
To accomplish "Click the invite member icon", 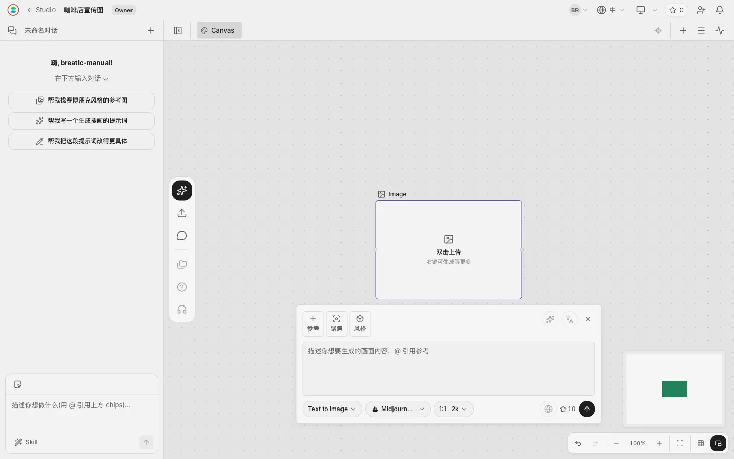I will (701, 10).
